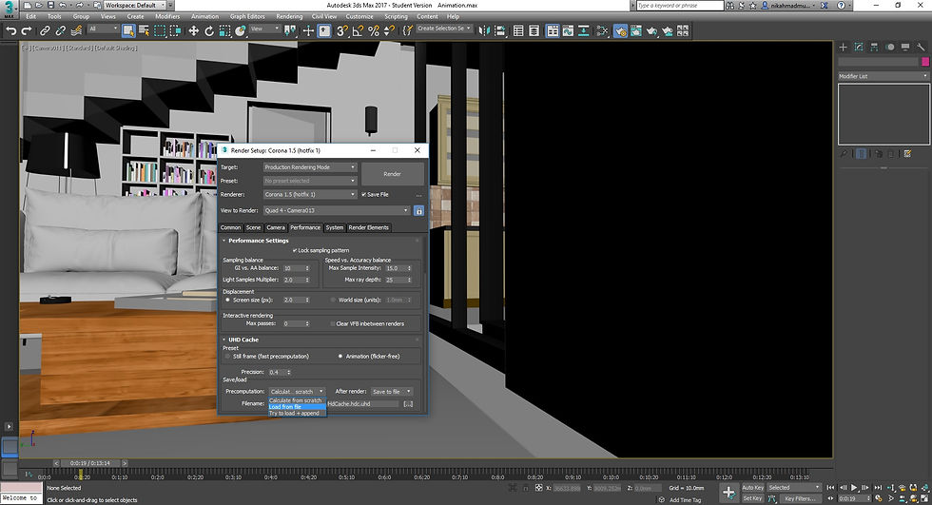
Task: Open the Workspace: Default dropdown
Action: [135, 5]
